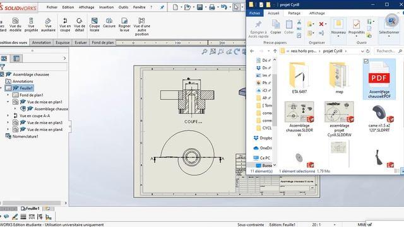Open the Affichage menu in SolidWorks
The width and height of the screenshot is (404, 227).
pos(86,7)
